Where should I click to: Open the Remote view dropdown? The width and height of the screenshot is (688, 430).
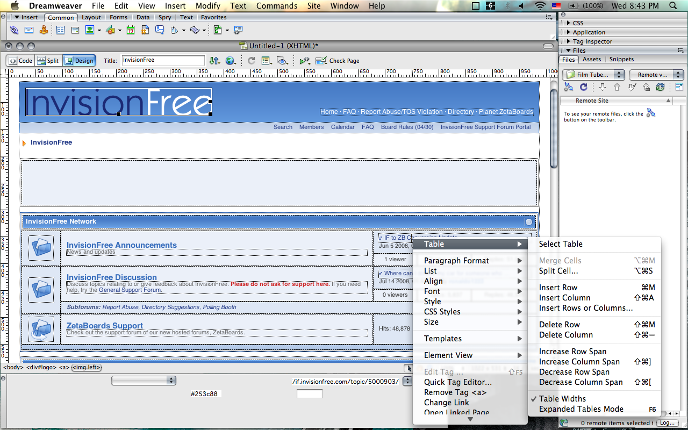click(x=657, y=75)
